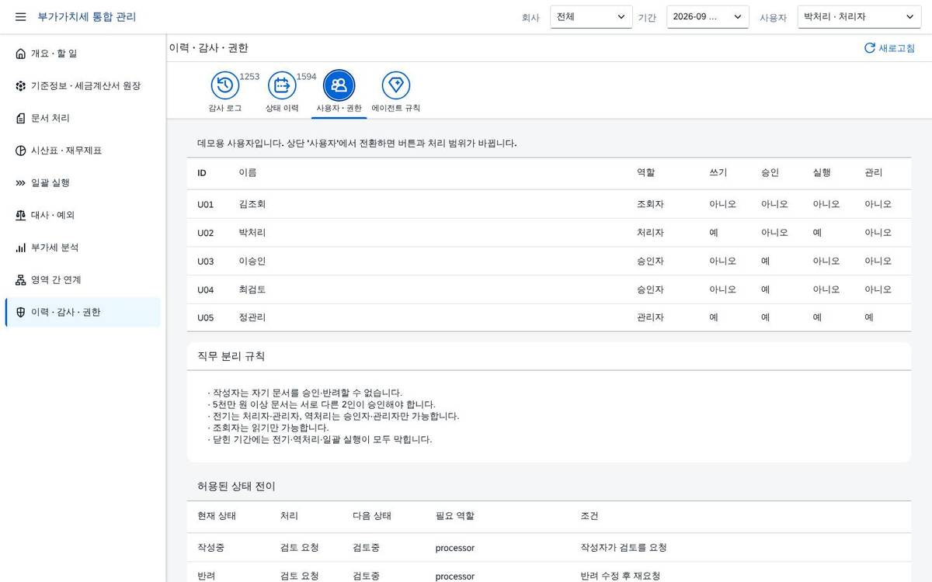Click the 직무 분리 규칙 heading
Screen dimensions: 932x582
click(231, 356)
